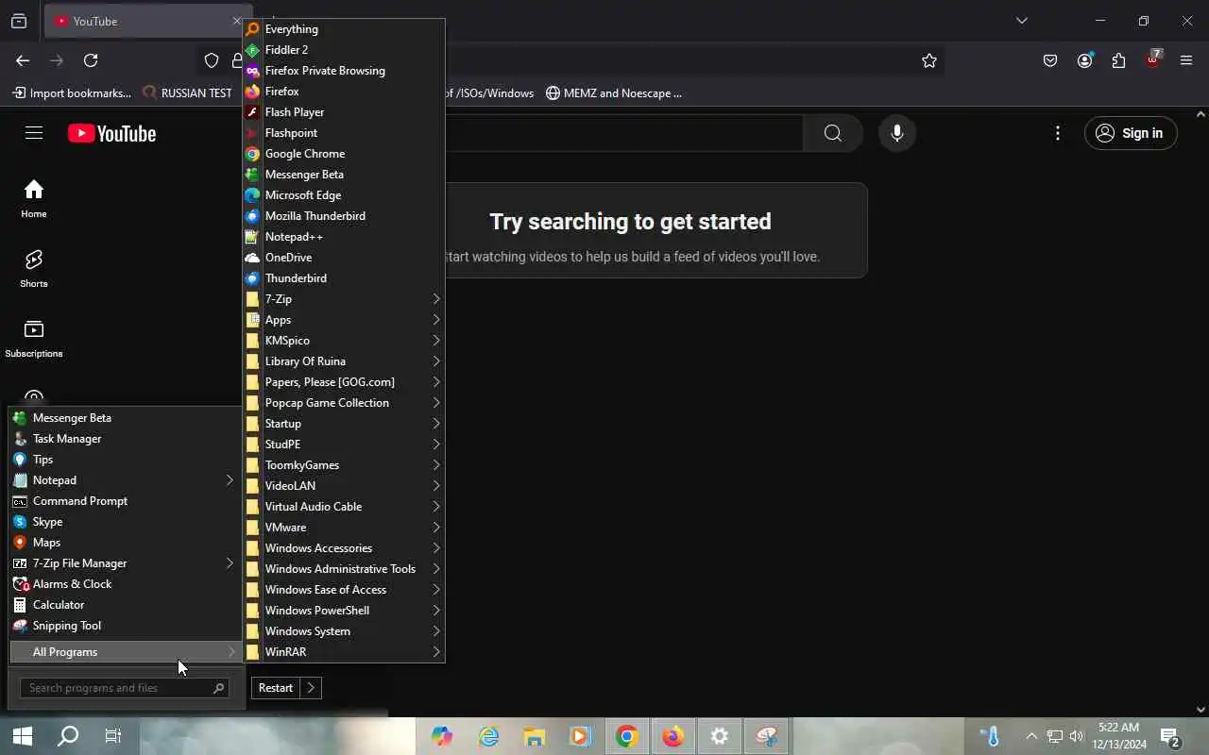Open Firefox Private Browsing entry
Viewport: 1209px width, 755px height.
click(344, 71)
